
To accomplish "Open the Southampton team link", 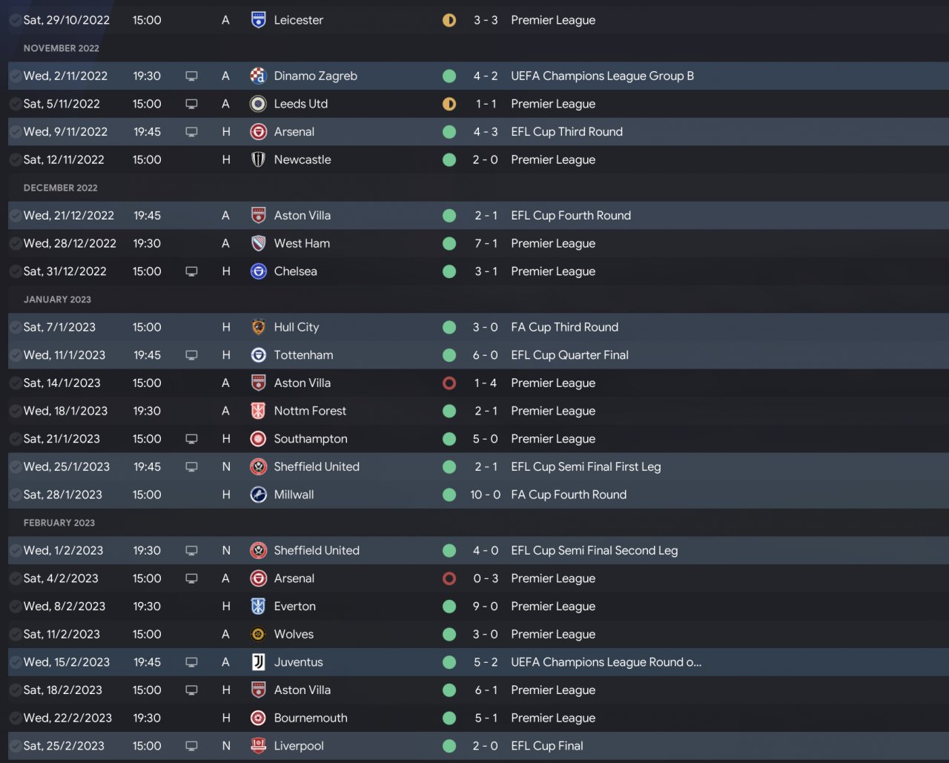I will [311, 439].
